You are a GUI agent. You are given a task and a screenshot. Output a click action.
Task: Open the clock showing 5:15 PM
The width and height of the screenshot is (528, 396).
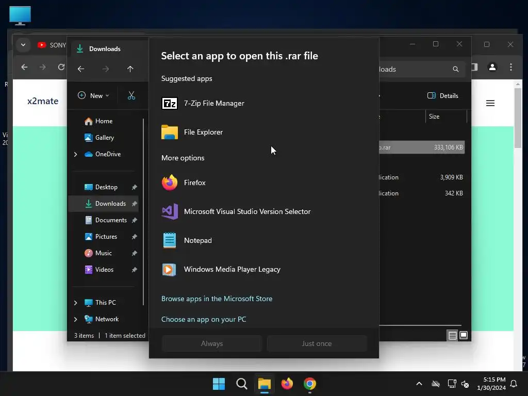(x=491, y=384)
